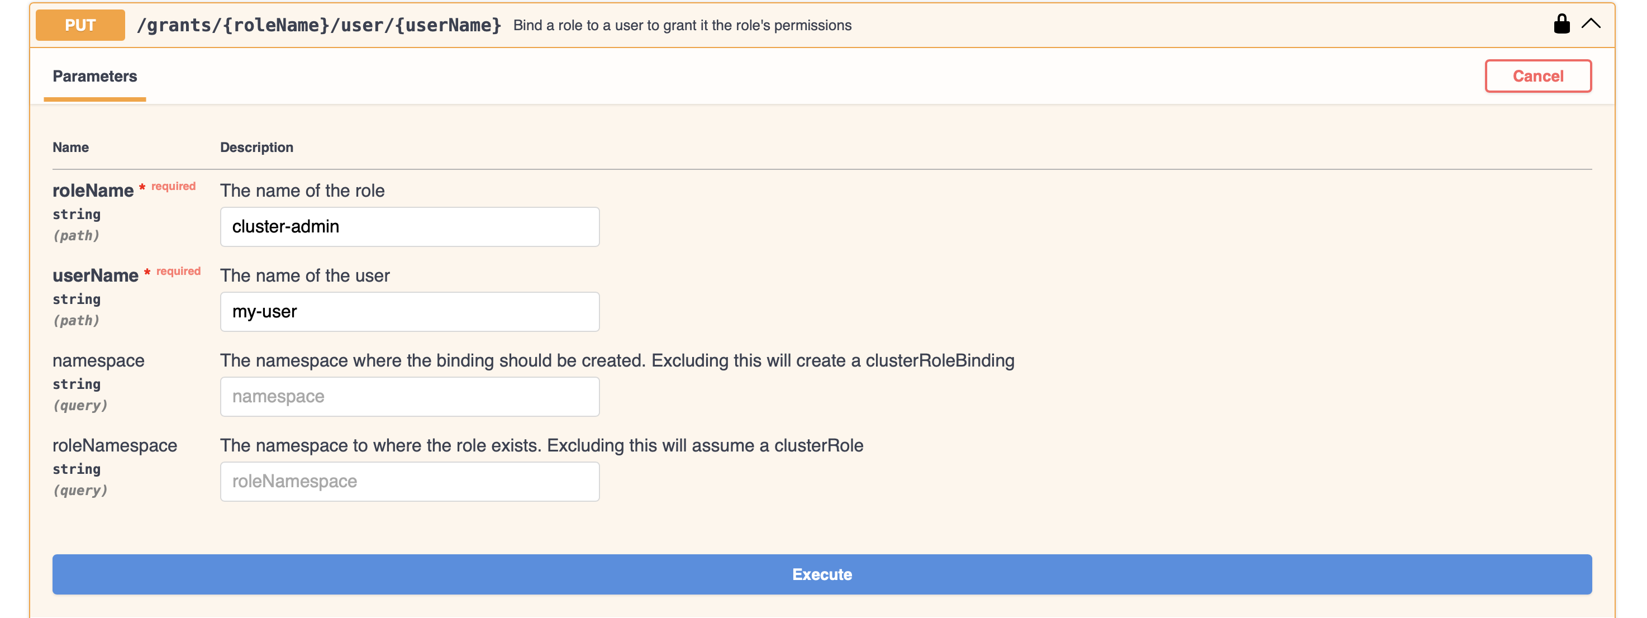Click the userName parameter label
Screen dimensions: 1647x618
tap(96, 275)
